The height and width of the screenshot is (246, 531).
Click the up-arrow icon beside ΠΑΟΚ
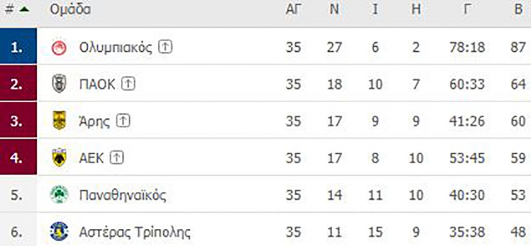coord(129,84)
